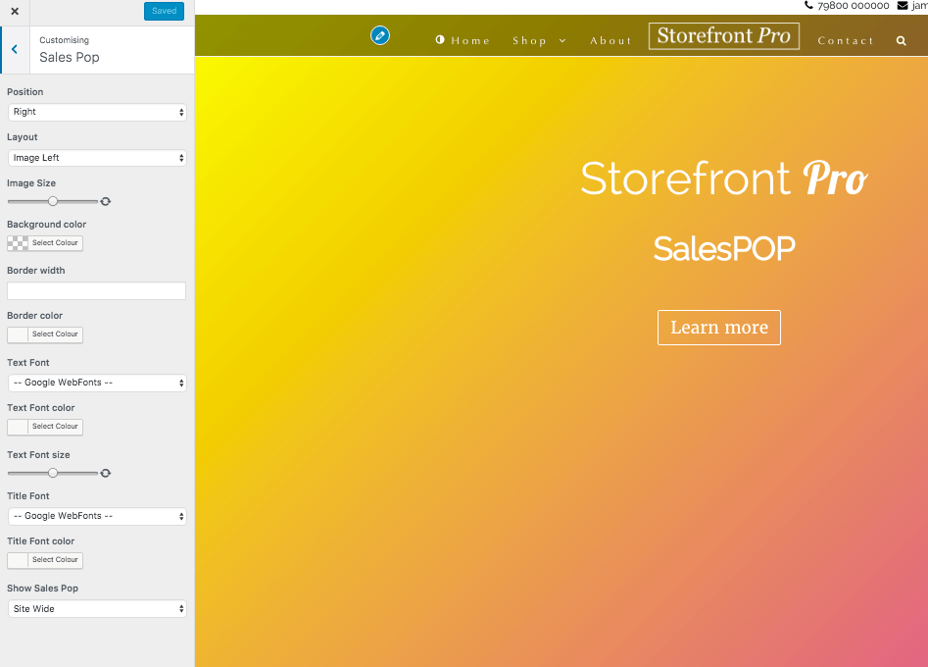Select Colour for Title Font color
928x667 pixels.
point(45,560)
